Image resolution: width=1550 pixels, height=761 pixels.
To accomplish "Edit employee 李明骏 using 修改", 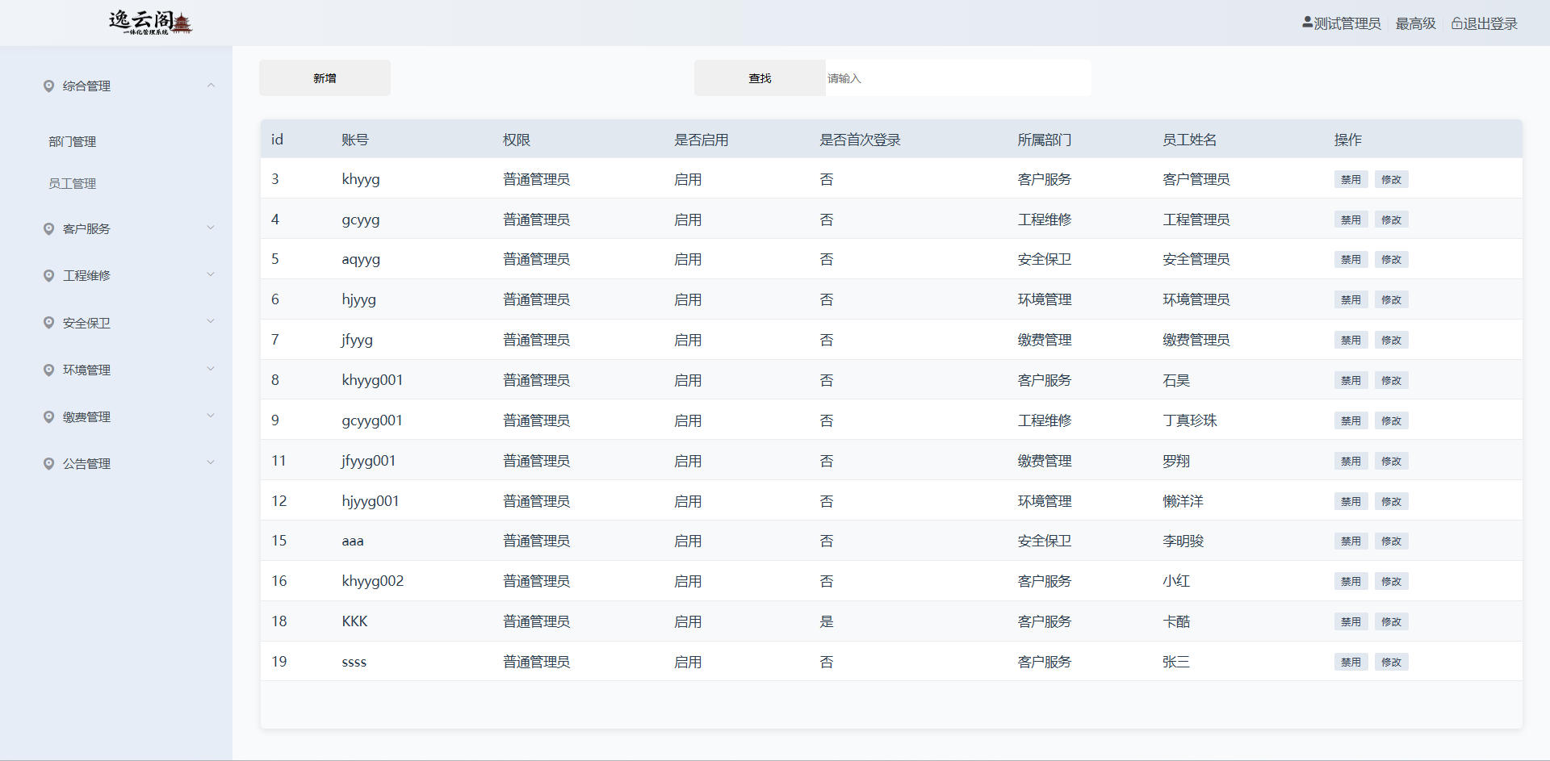I will coord(1391,541).
